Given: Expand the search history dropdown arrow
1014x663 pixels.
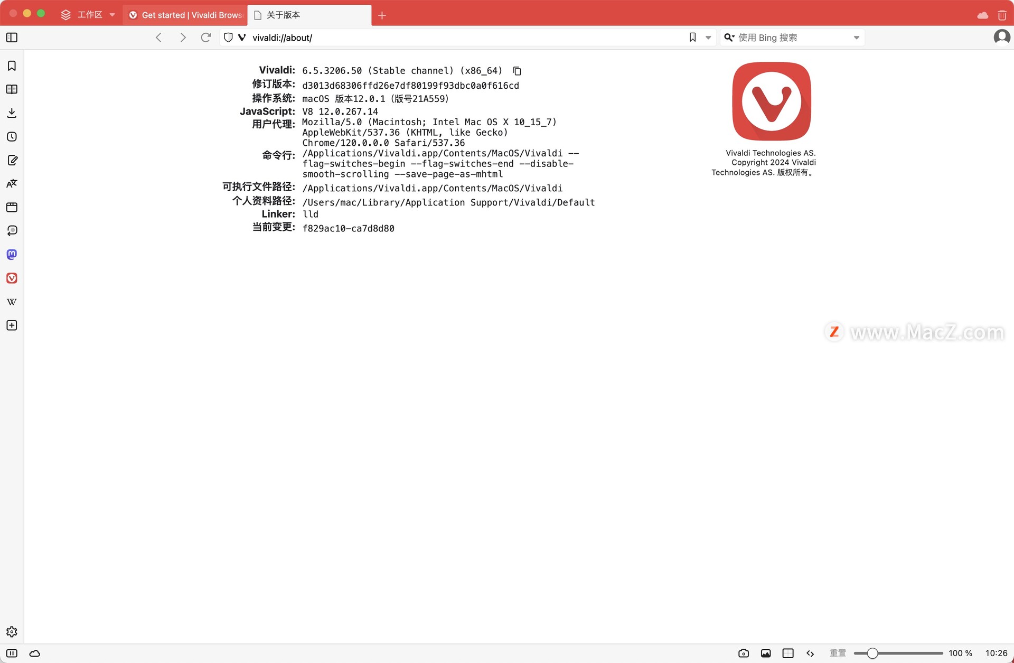Looking at the screenshot, I should pyautogui.click(x=857, y=38).
